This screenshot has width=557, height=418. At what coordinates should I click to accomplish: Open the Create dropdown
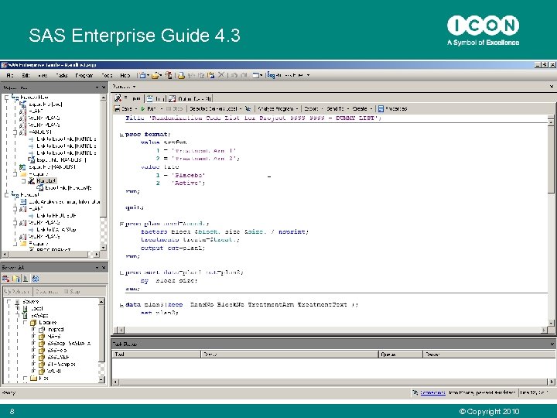362,109
